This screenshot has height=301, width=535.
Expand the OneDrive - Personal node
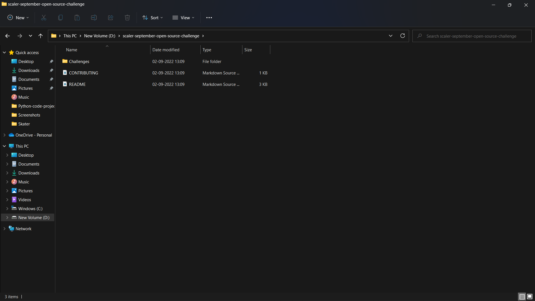tap(4, 135)
